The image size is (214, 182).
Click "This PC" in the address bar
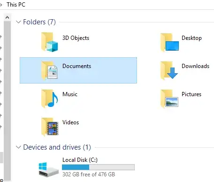16,5
